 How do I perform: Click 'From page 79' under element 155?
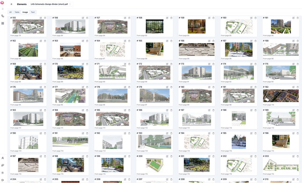[16, 36]
